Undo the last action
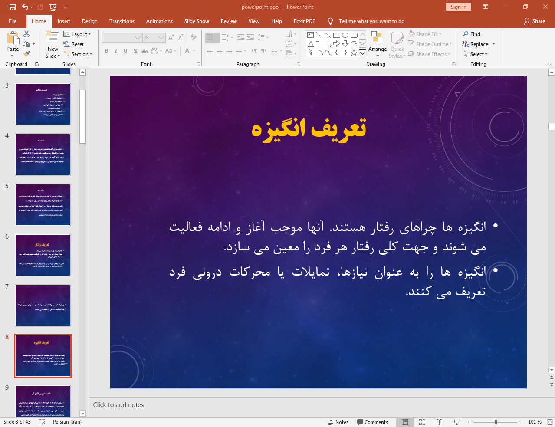The image size is (555, 427). coord(25,7)
